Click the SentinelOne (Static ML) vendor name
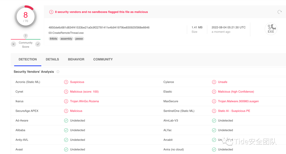The width and height of the screenshot is (286, 154). tap(179, 111)
